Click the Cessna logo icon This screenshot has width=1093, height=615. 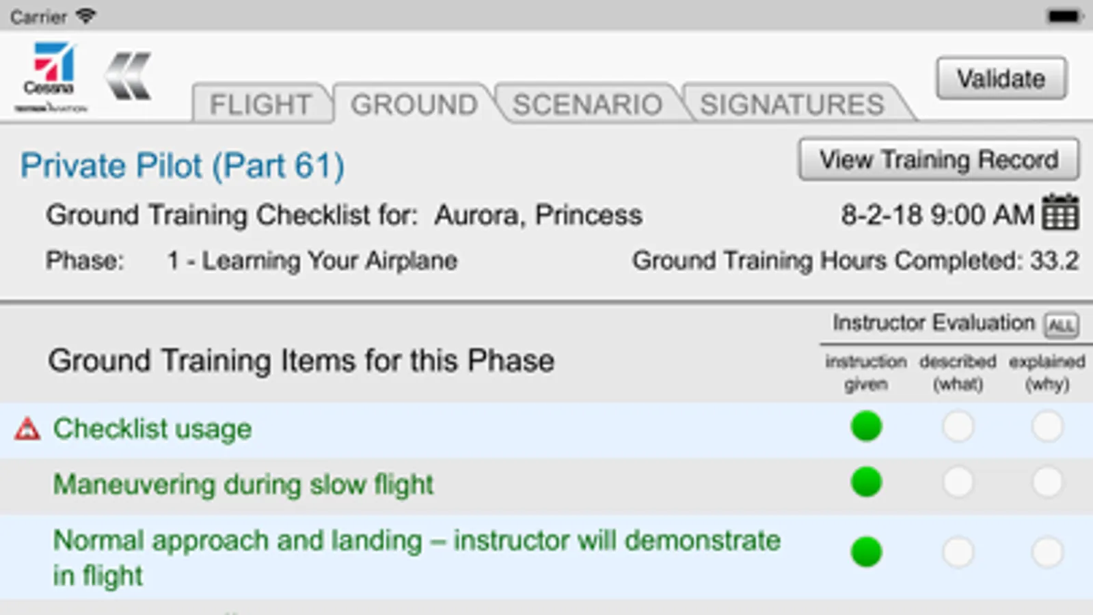click(x=51, y=77)
